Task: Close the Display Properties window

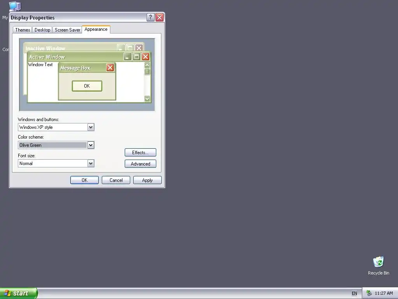Action: tap(160, 17)
